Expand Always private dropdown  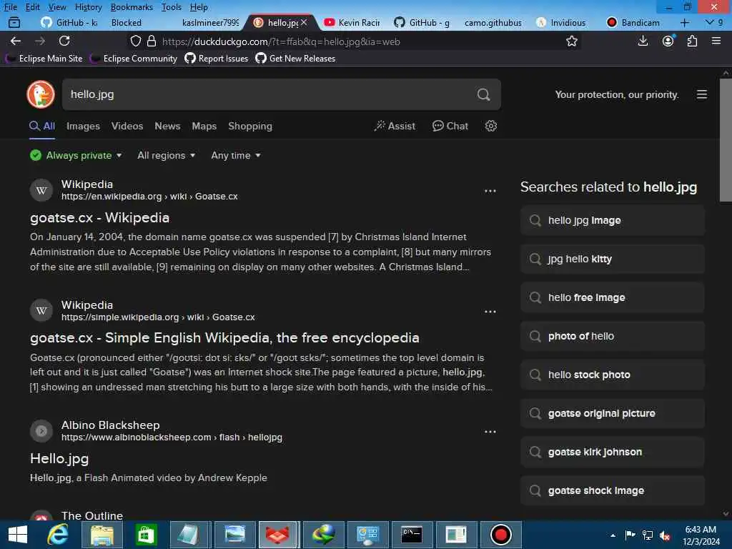[x=76, y=155]
